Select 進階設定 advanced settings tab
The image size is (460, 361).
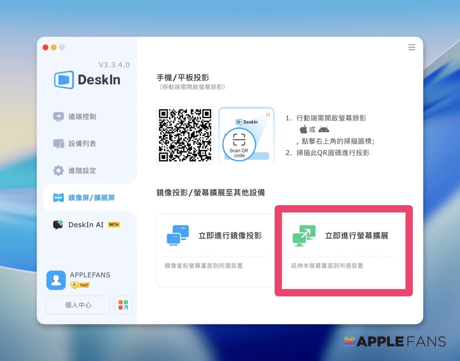pyautogui.click(x=82, y=171)
